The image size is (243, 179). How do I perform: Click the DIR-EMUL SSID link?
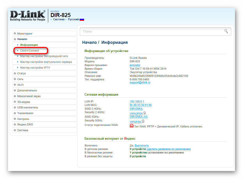tap(136, 109)
